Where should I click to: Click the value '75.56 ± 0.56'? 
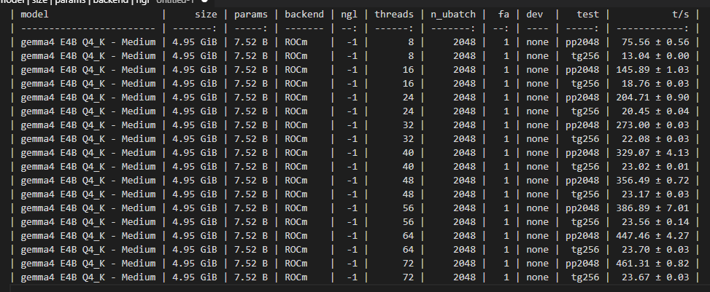click(x=655, y=42)
